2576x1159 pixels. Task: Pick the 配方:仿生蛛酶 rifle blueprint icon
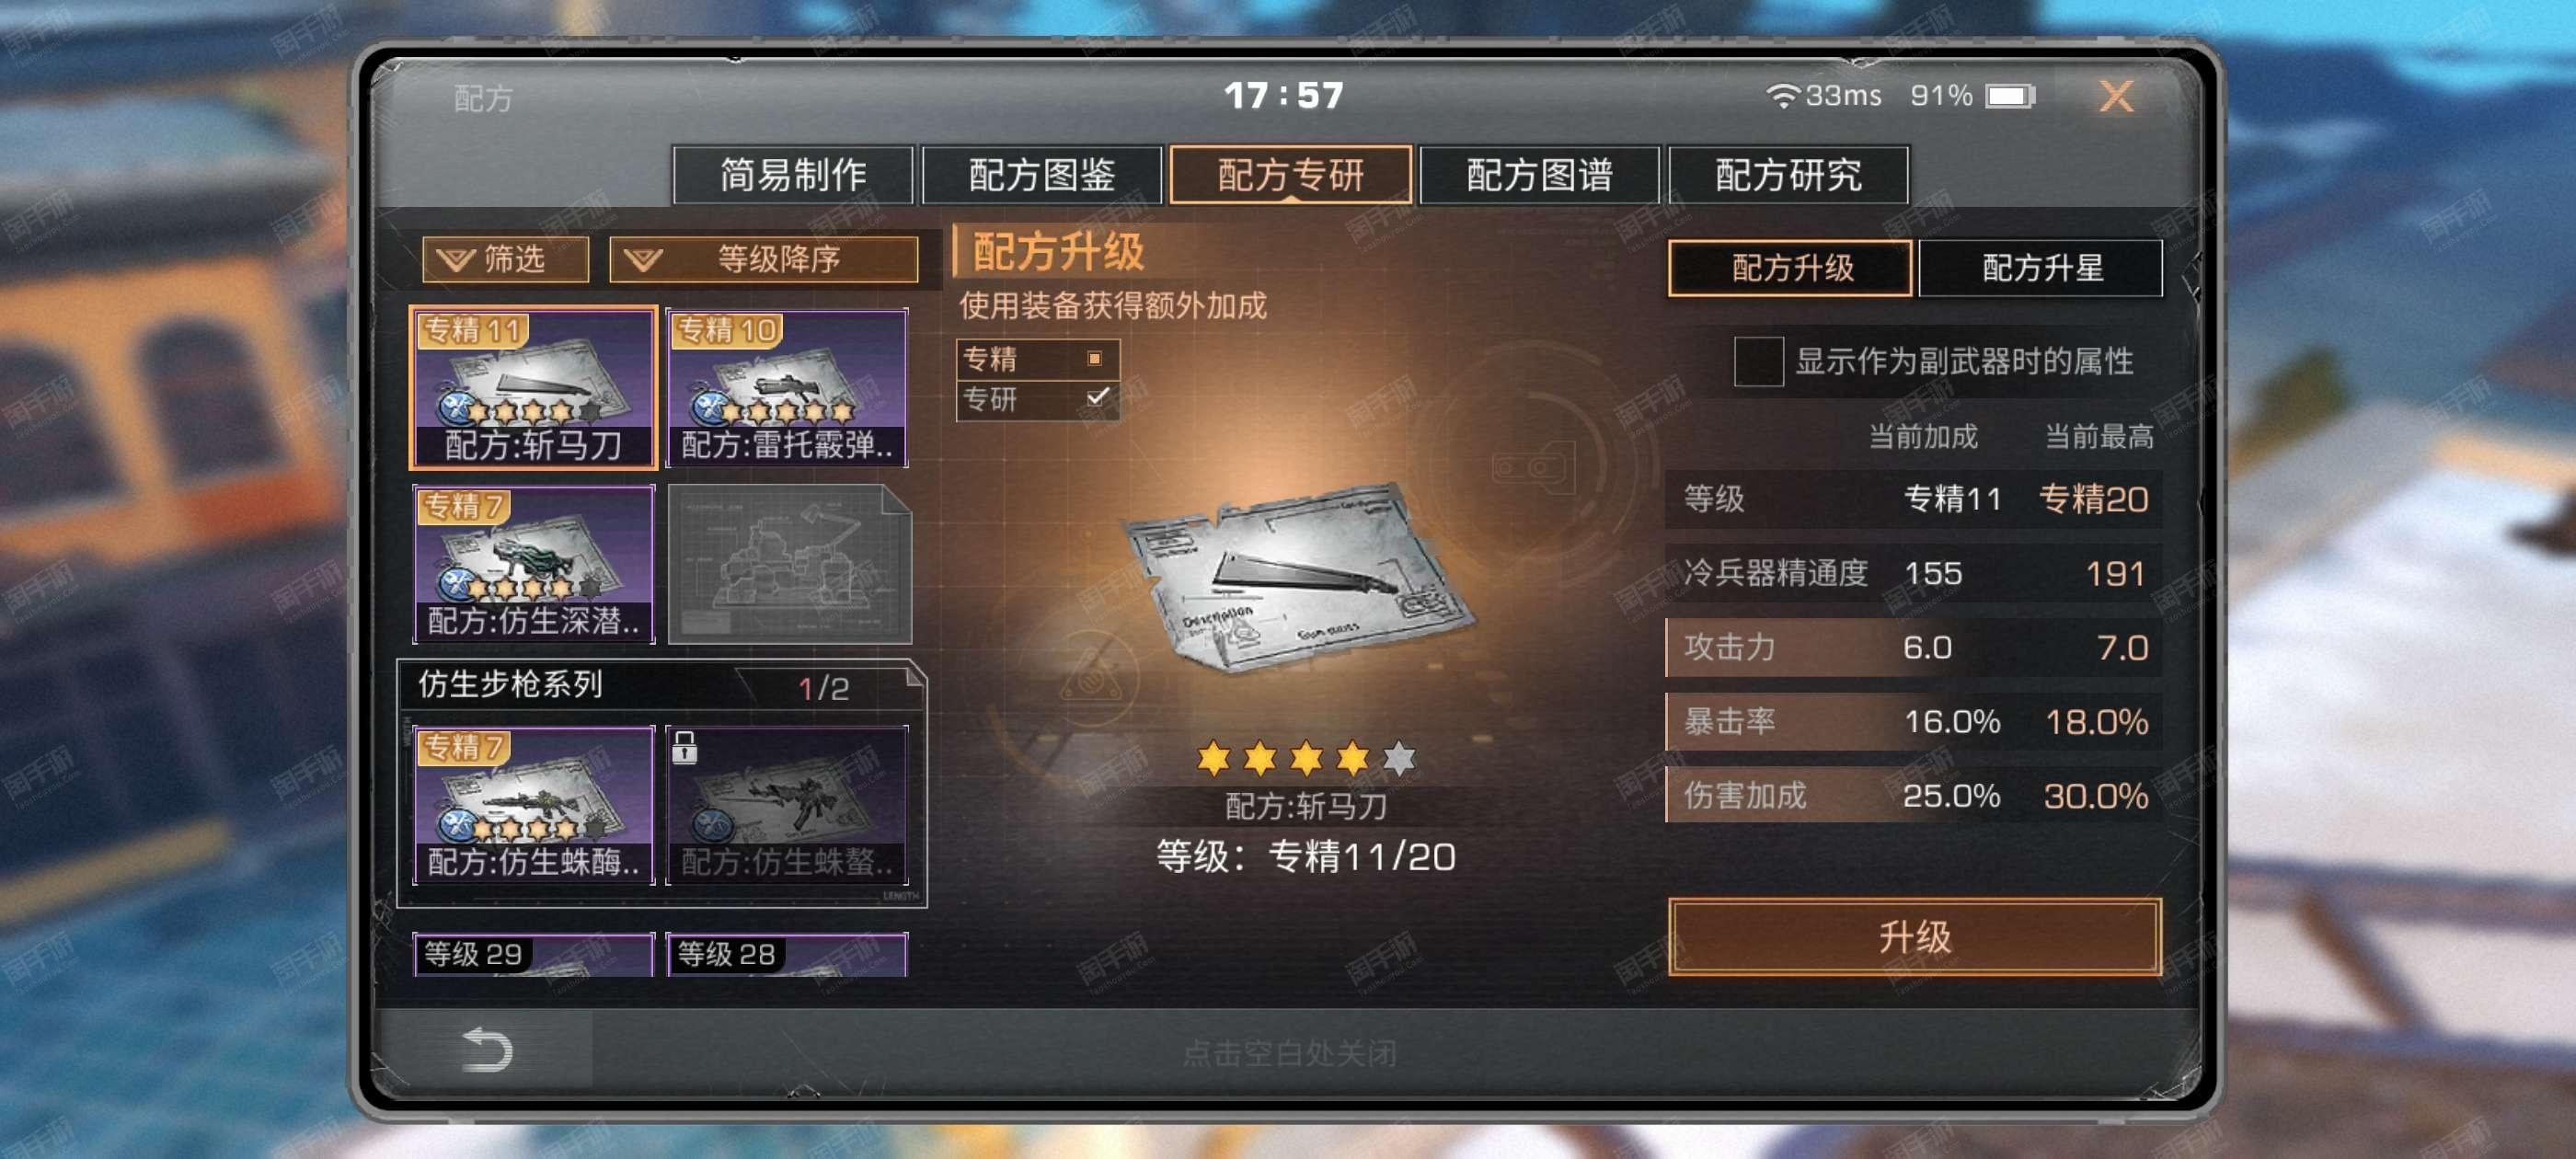(x=533, y=805)
